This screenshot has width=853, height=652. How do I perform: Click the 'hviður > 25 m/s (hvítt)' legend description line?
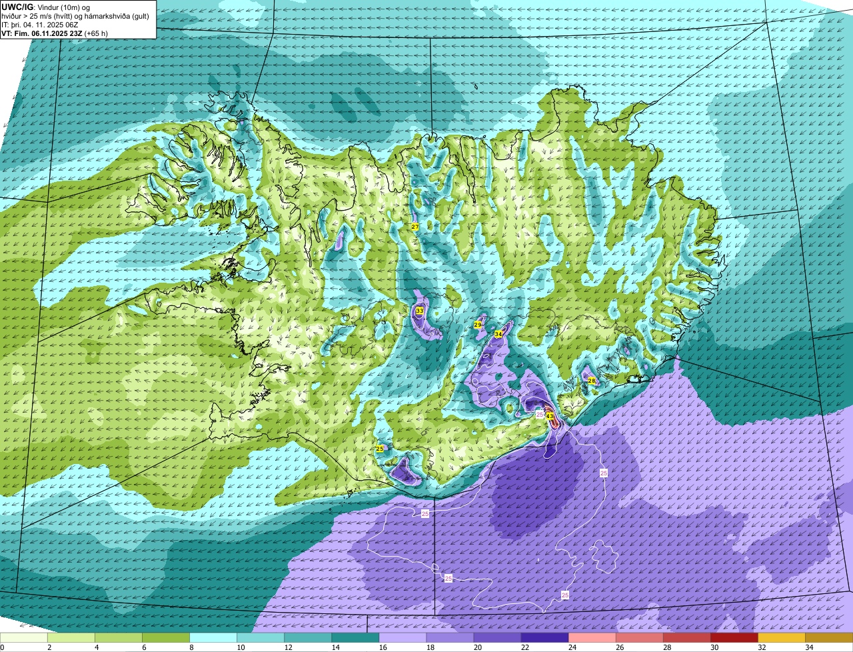75,16
